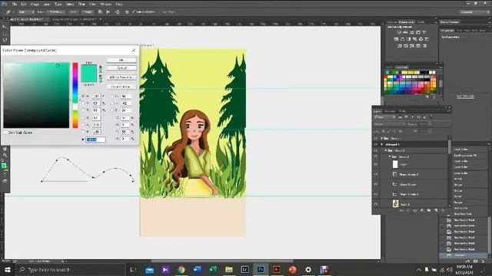The image size is (492, 276).
Task: Hide the Artboard 1 layer
Action: point(376,144)
